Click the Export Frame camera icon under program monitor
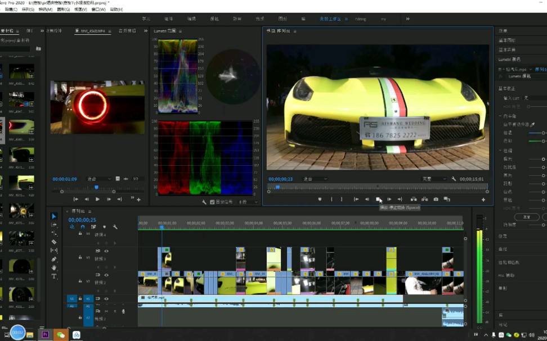Viewport: 547px width, 341px height. tap(435, 198)
